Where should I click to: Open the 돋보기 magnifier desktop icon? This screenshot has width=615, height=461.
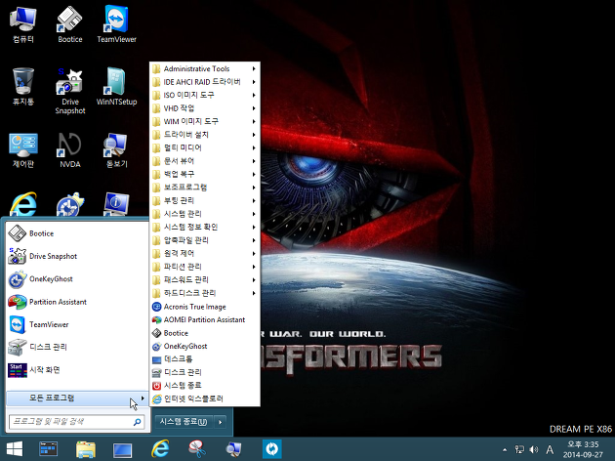116,150
